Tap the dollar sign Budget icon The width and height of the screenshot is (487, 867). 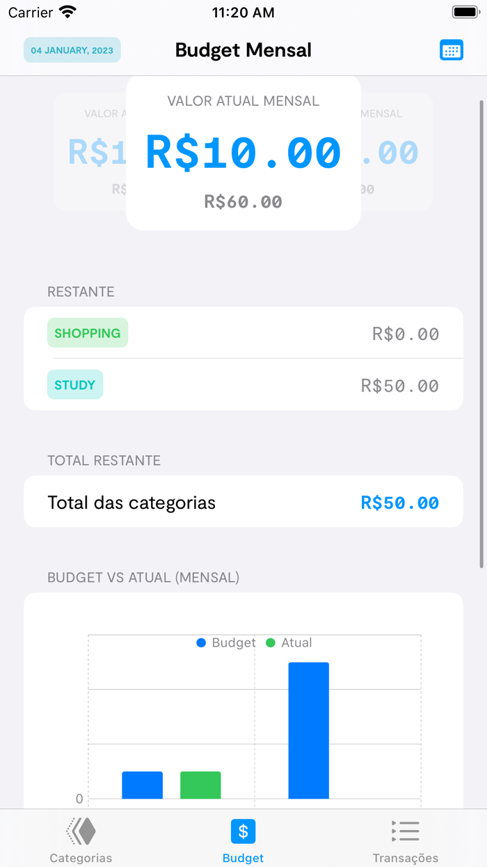tap(243, 831)
